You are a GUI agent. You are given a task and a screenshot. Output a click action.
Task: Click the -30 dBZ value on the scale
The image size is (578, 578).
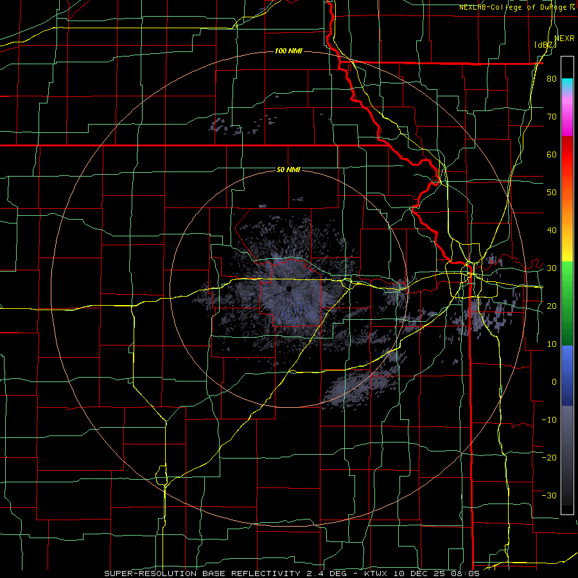point(549,495)
